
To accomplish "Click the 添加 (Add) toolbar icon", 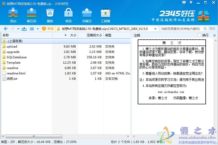I will pos(13,13).
